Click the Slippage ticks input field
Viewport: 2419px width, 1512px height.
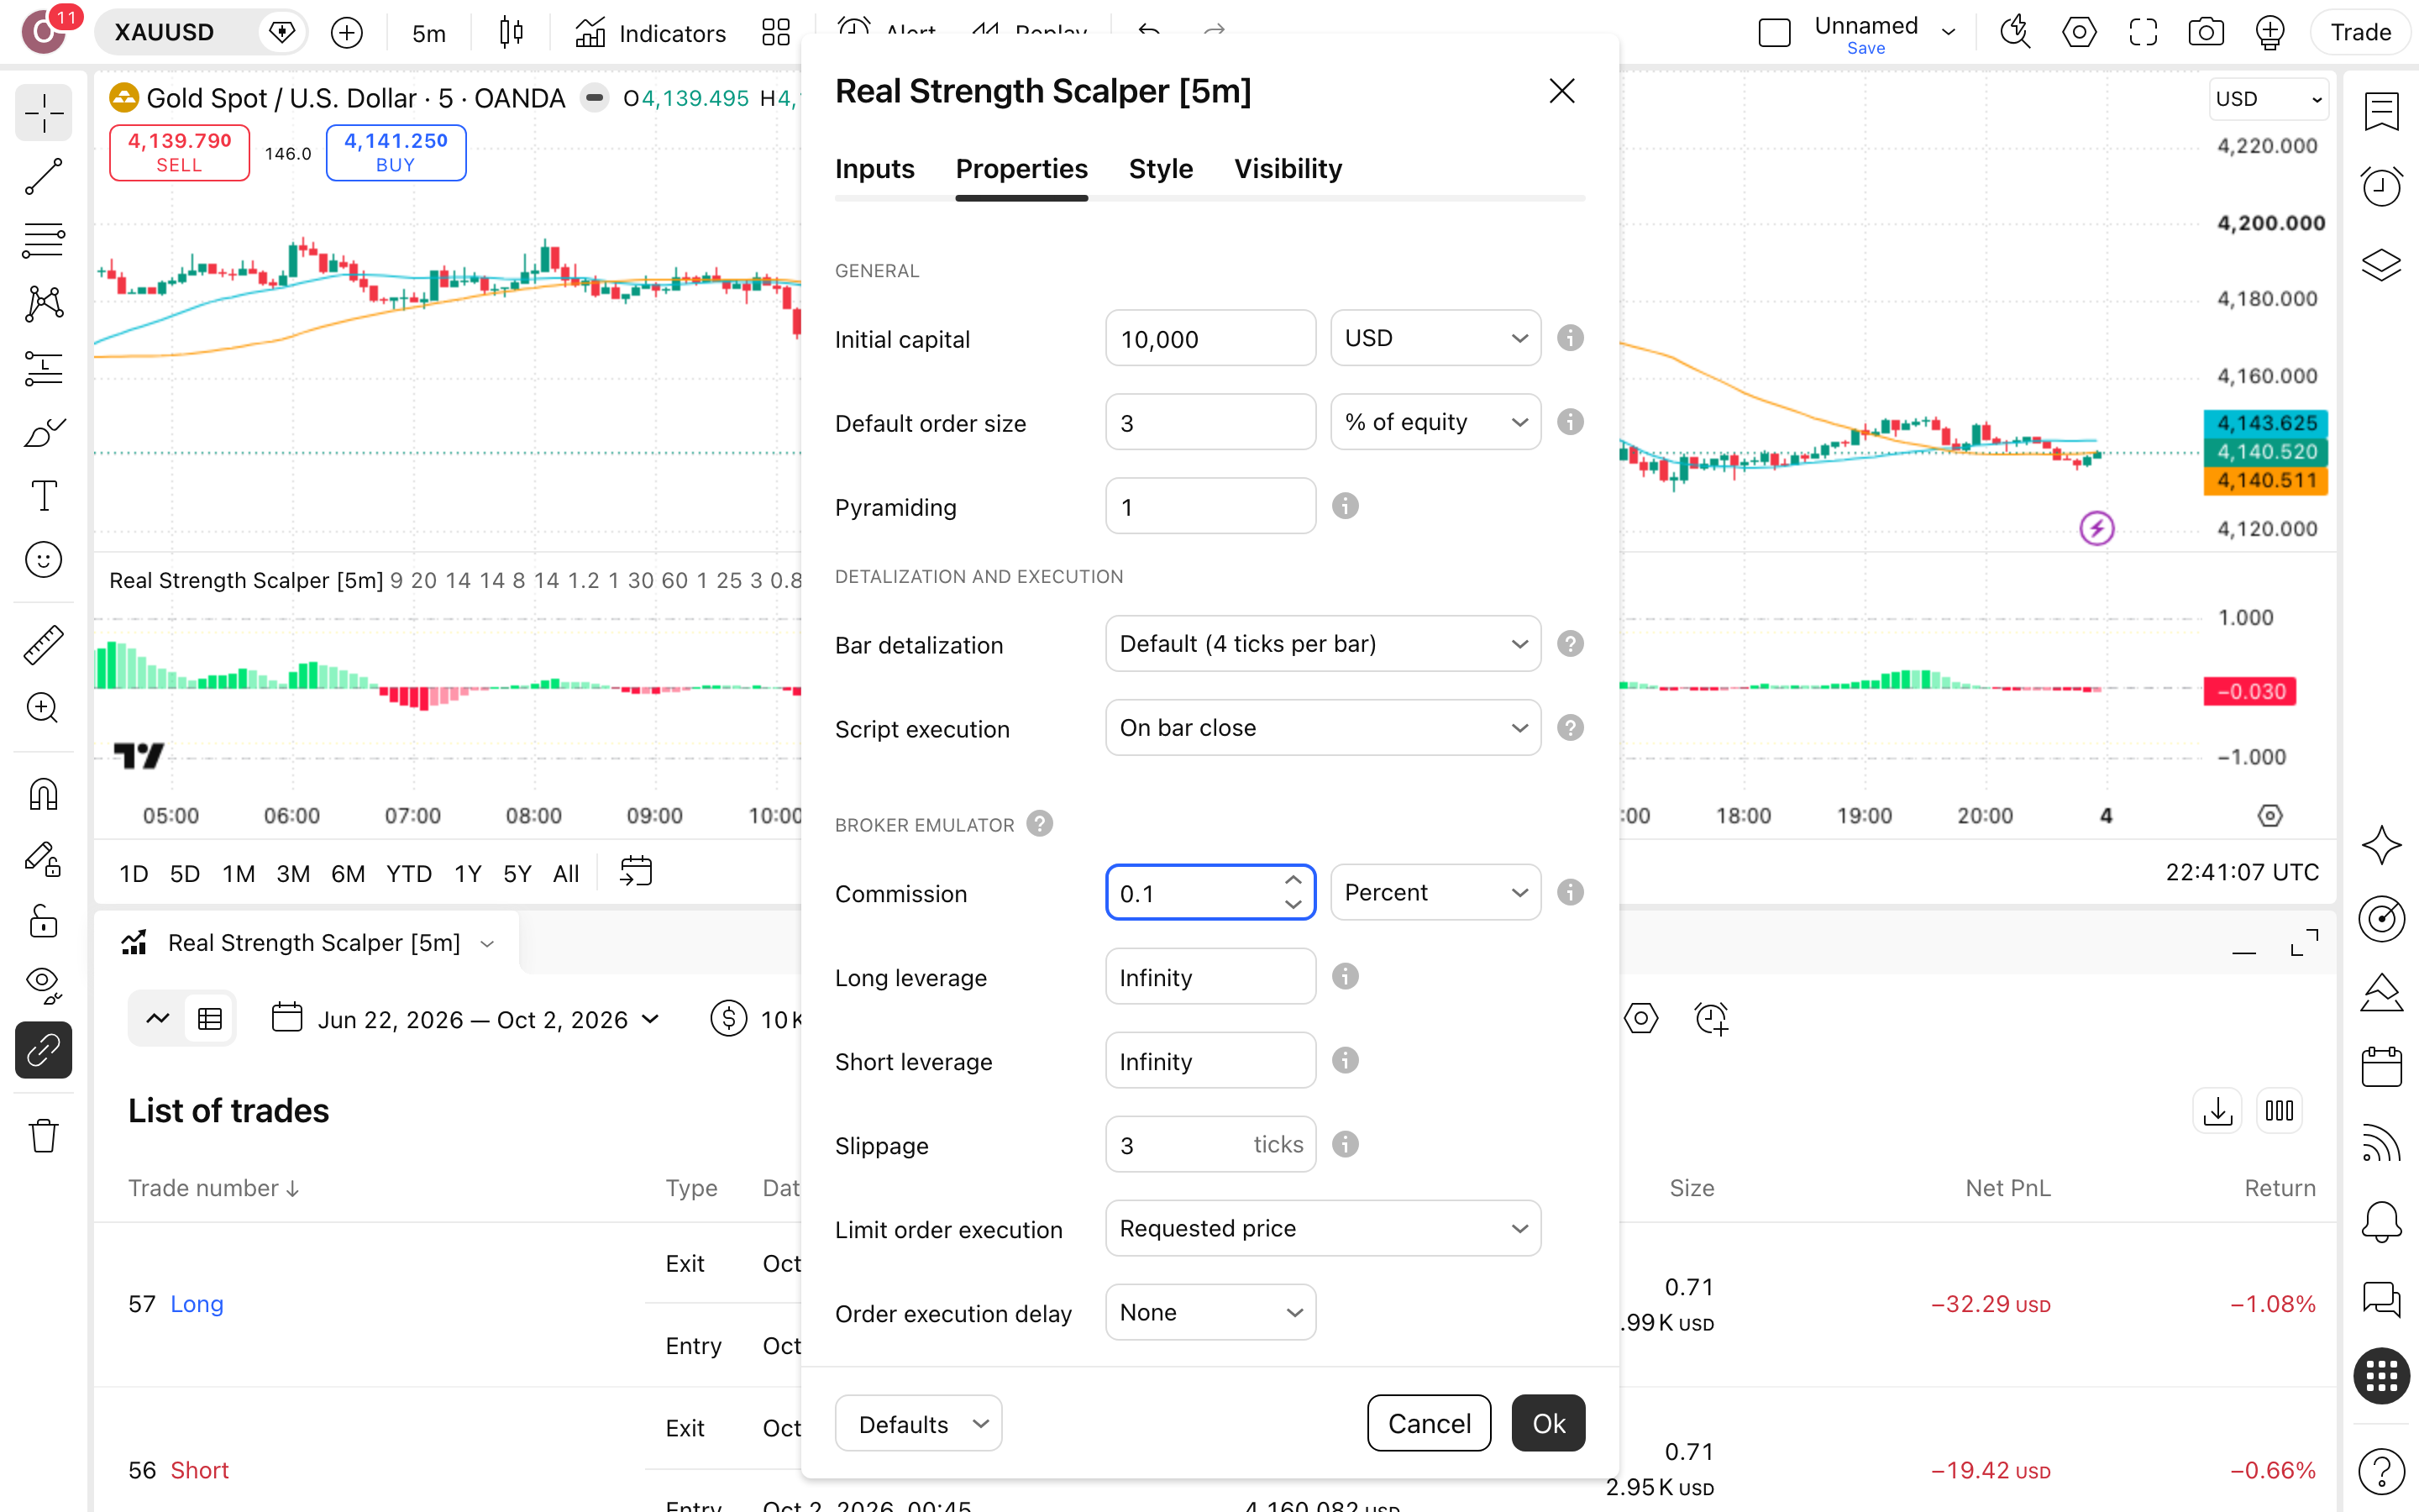(1210, 1144)
